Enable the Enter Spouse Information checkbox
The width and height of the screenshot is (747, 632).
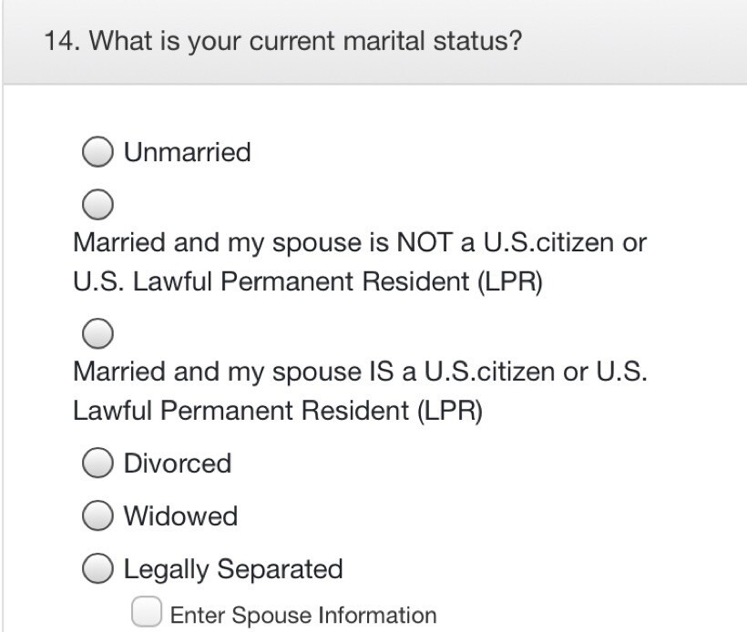coord(147,612)
